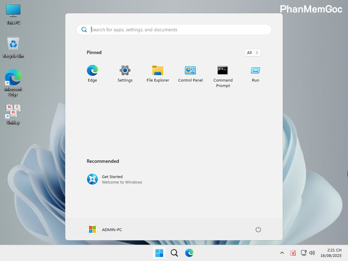The width and height of the screenshot is (348, 261).
Task: Click the All apps chevron button
Action: point(252,53)
